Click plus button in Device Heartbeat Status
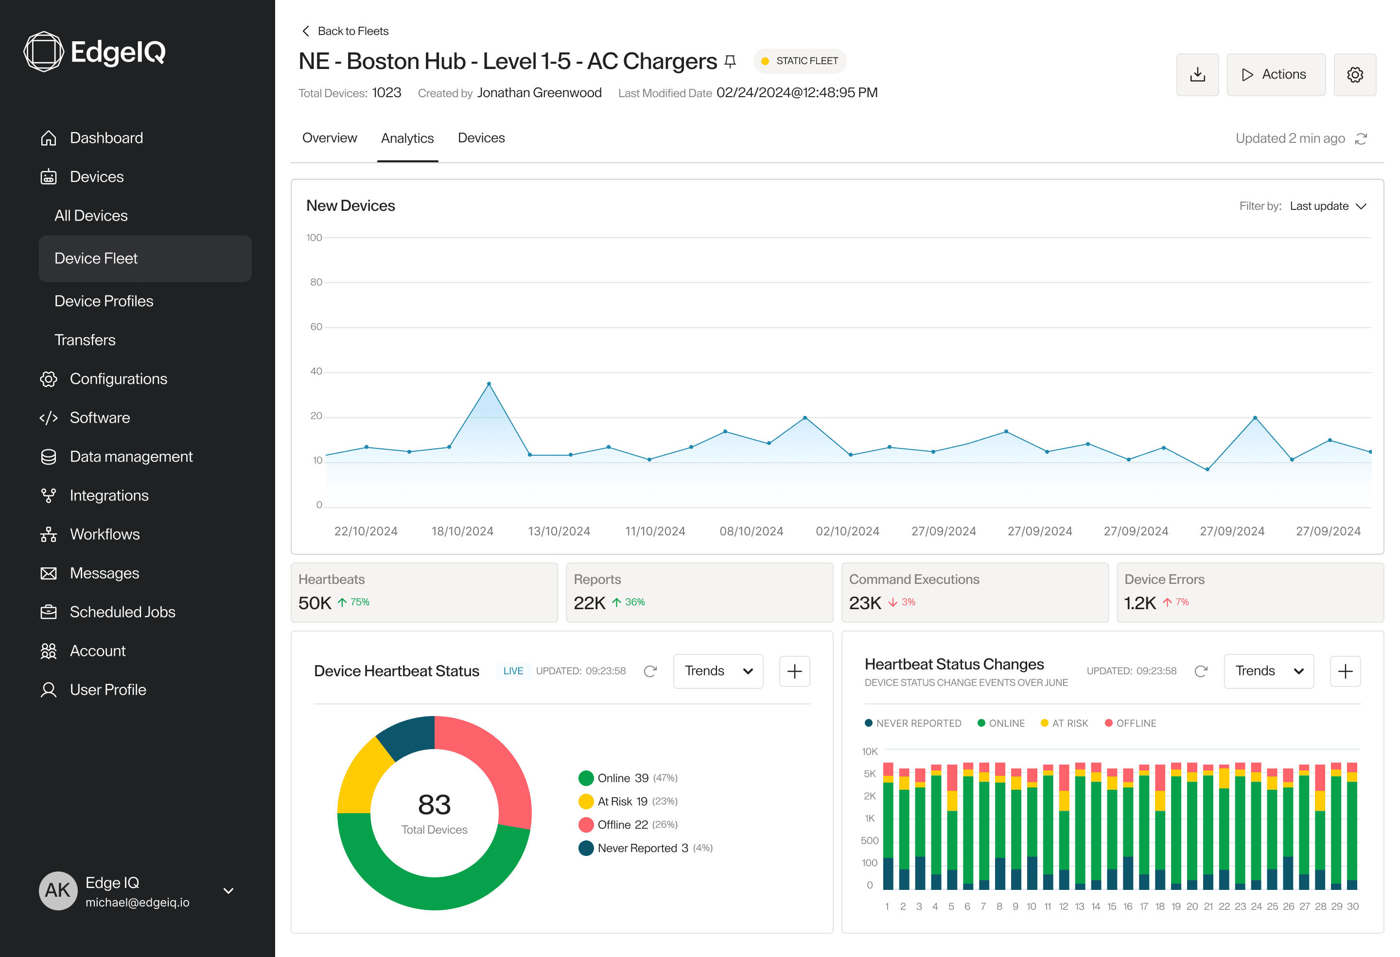 (794, 671)
